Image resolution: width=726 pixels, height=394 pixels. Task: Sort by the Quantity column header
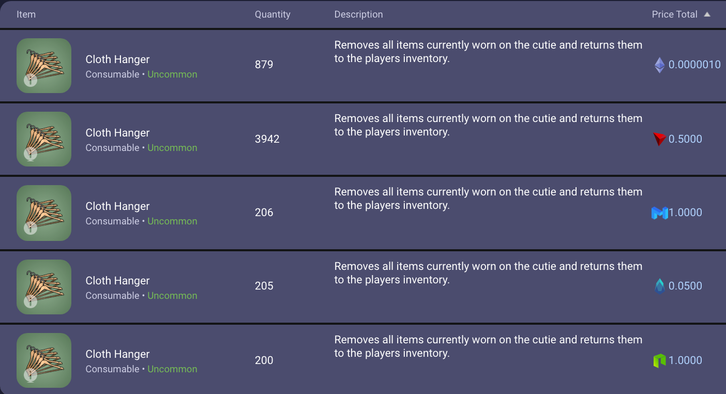click(273, 14)
